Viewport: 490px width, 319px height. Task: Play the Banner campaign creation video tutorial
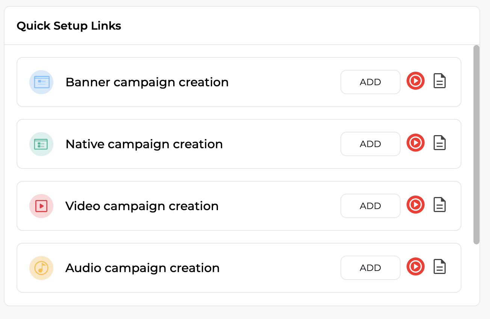tap(416, 81)
